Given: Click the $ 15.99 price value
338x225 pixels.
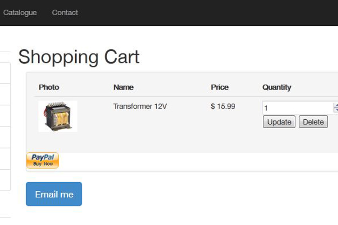Looking at the screenshot, I should 223,107.
